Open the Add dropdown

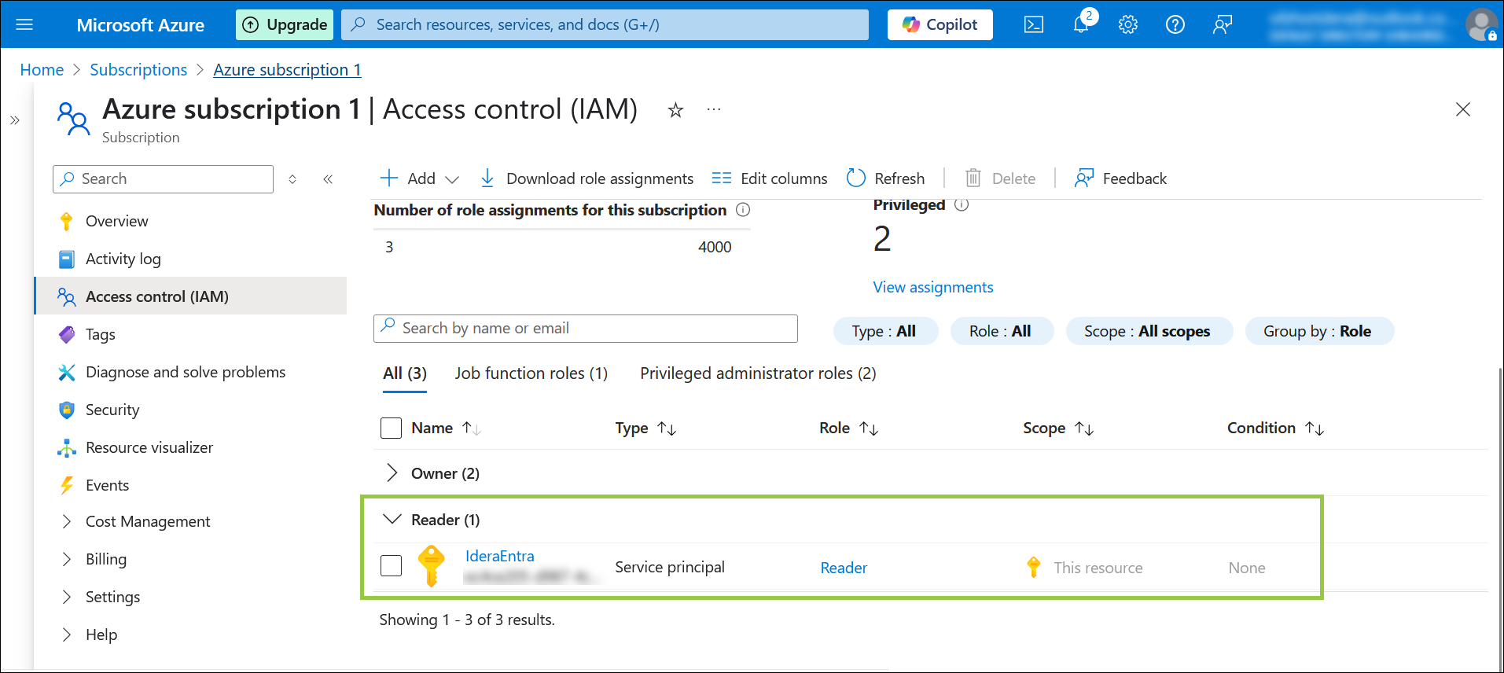pyautogui.click(x=420, y=178)
